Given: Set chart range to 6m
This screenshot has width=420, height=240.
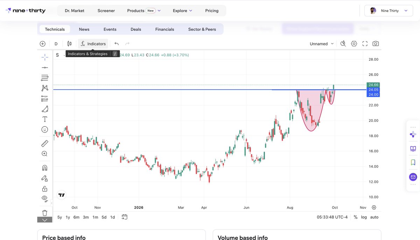Looking at the screenshot, I should pyautogui.click(x=76, y=217).
